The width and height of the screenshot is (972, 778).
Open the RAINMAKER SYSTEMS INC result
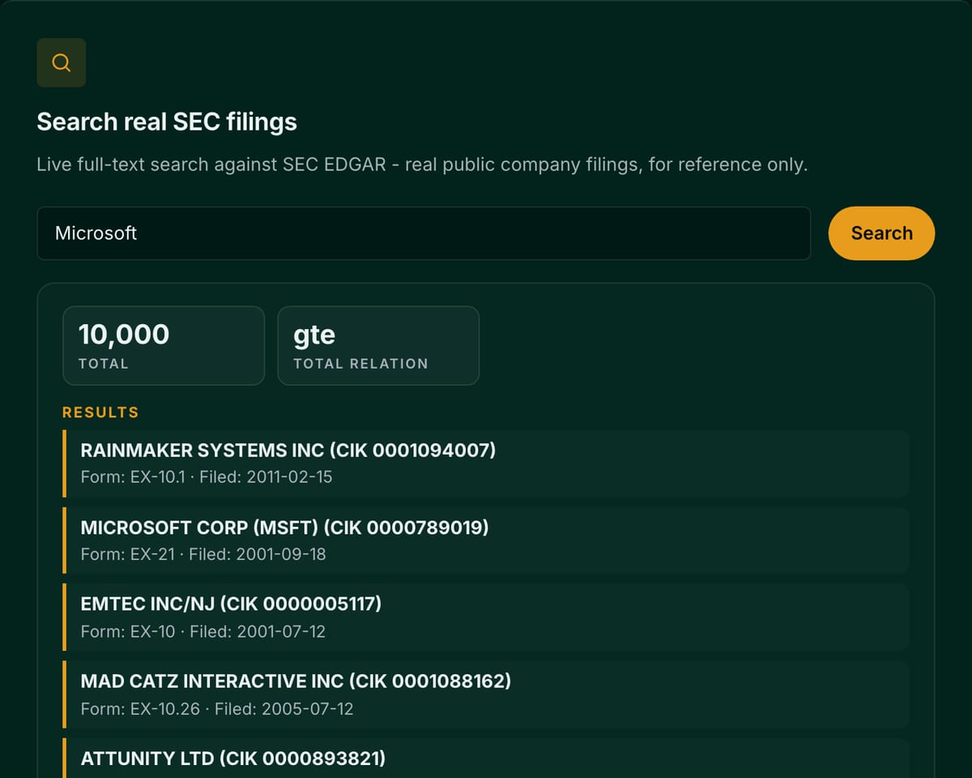[486, 464]
